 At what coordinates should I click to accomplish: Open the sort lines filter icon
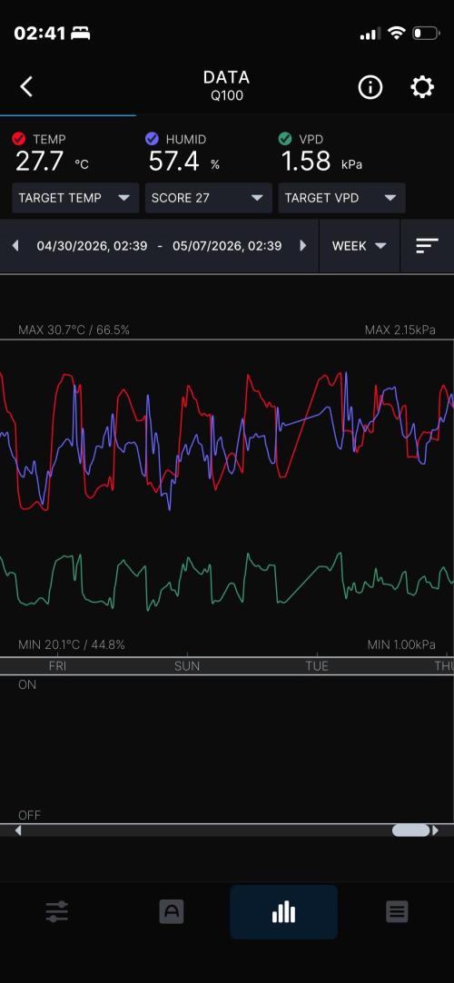pos(427,246)
